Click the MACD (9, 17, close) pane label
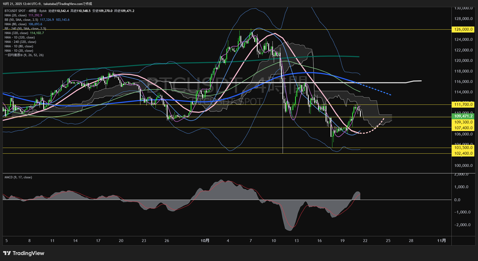Screen dimensions: 478x261 18,177
